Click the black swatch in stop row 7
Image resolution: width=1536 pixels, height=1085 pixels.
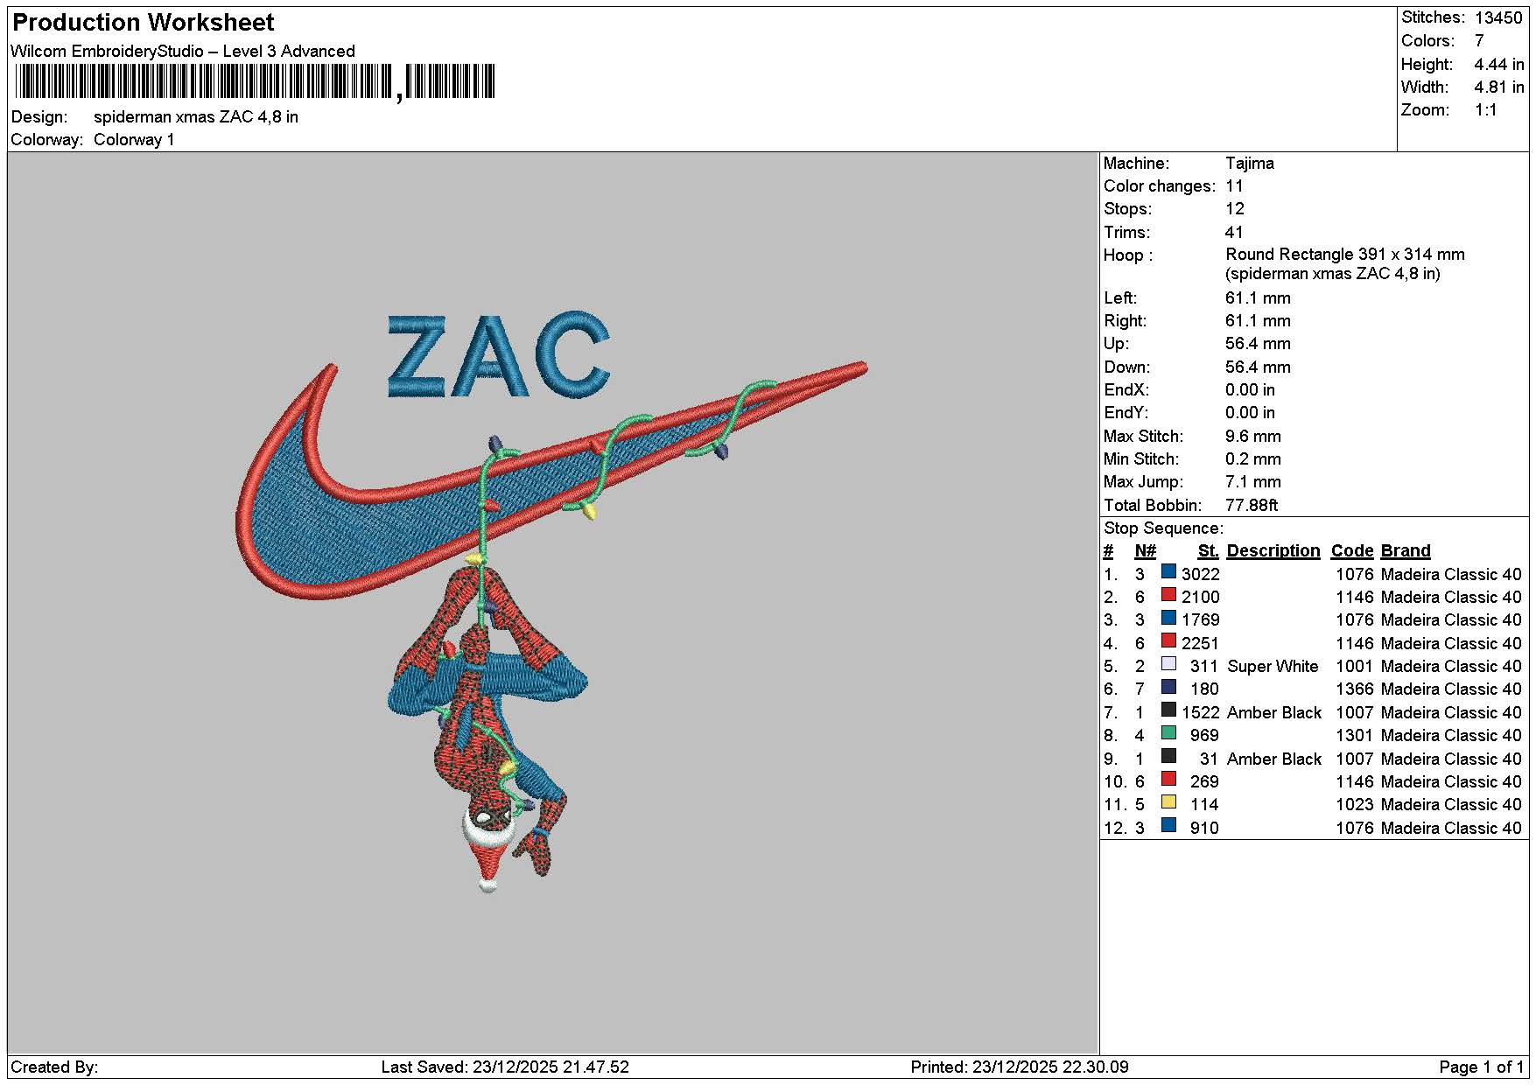1168,710
